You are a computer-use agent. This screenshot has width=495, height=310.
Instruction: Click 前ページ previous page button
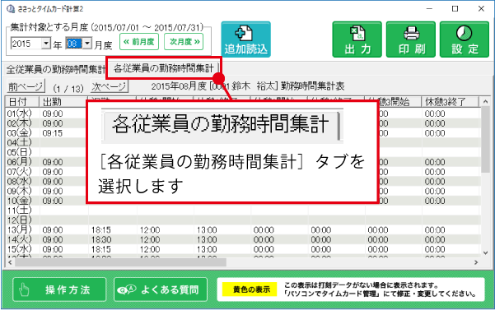(x=26, y=86)
